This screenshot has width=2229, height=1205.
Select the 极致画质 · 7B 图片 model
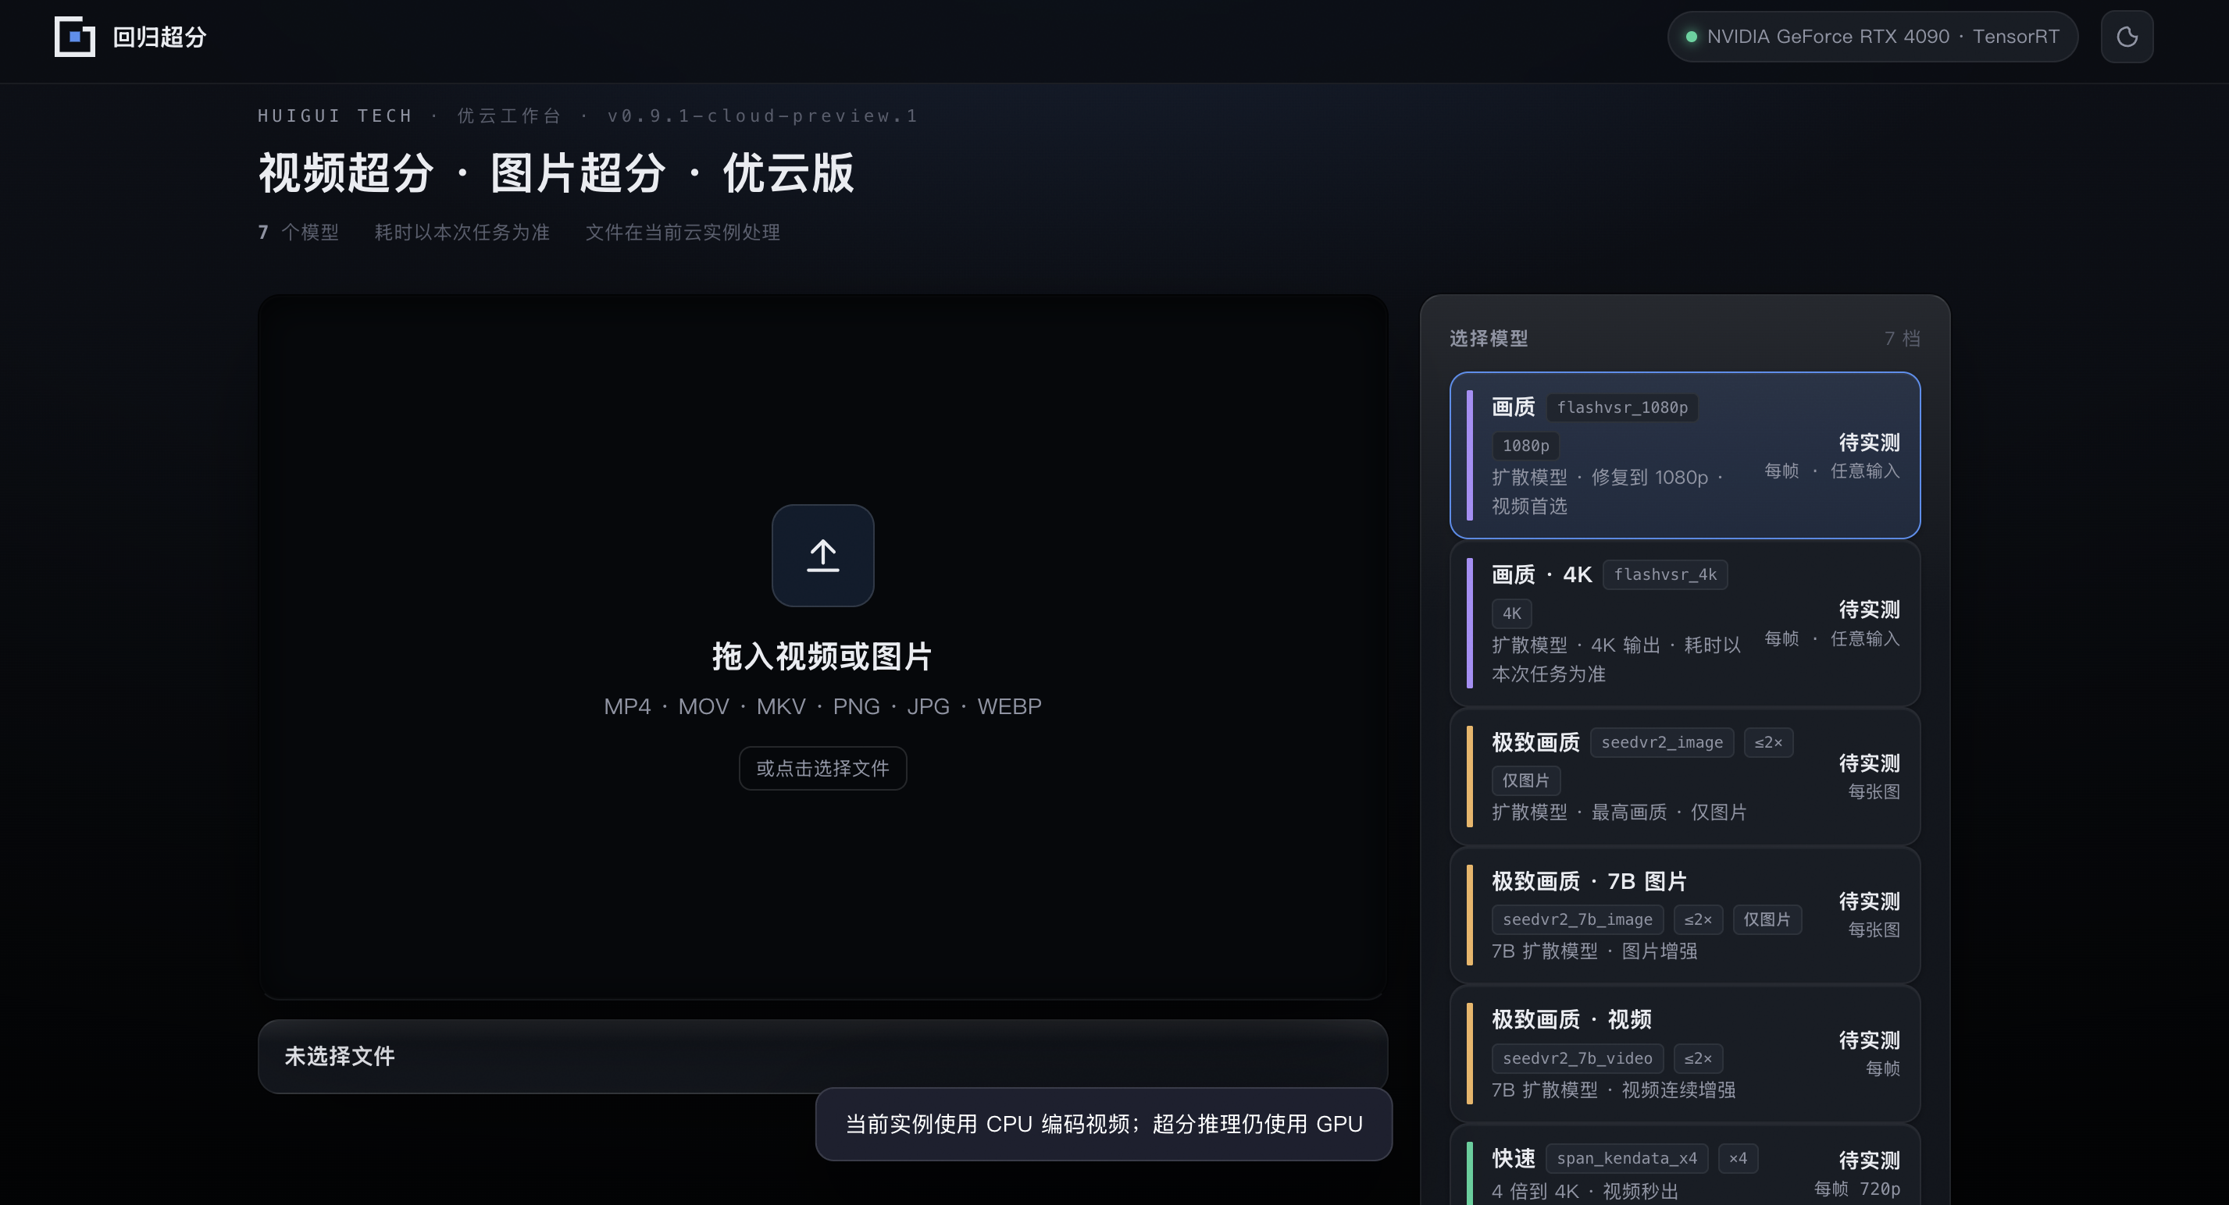tap(1685, 915)
